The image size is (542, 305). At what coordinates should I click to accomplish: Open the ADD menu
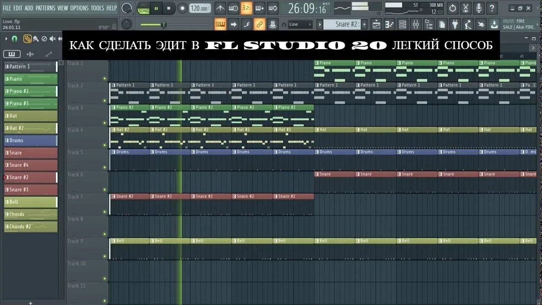click(29, 8)
